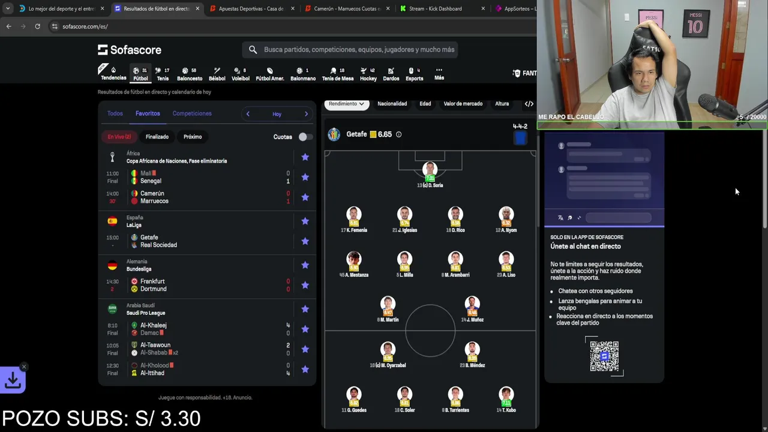The height and width of the screenshot is (432, 768).
Task: Open the Más sports menu
Action: pos(439,74)
